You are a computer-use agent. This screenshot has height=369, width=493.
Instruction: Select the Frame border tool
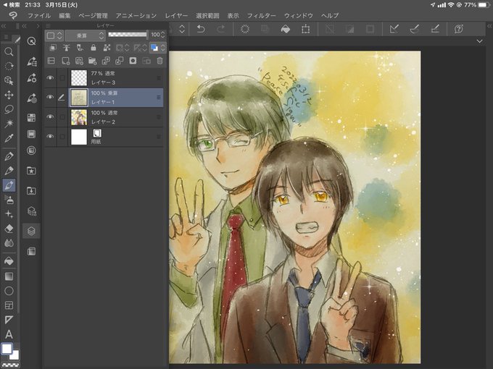[9, 305]
